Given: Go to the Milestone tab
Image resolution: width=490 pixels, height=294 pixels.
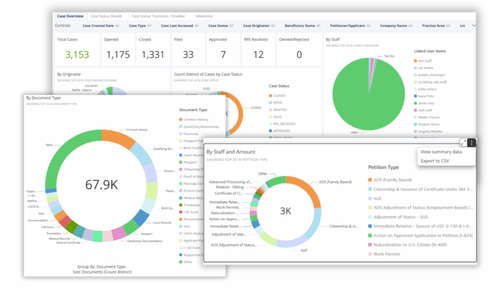Looking at the screenshot, I should (x=203, y=15).
